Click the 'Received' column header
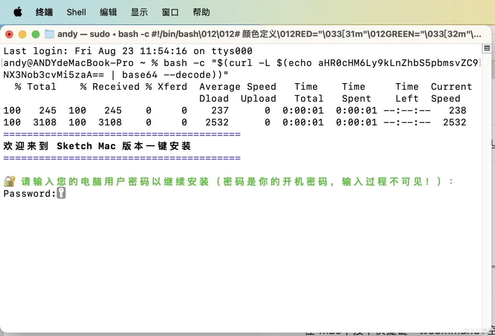Viewport: 495px width, 336px height. pyautogui.click(x=116, y=87)
